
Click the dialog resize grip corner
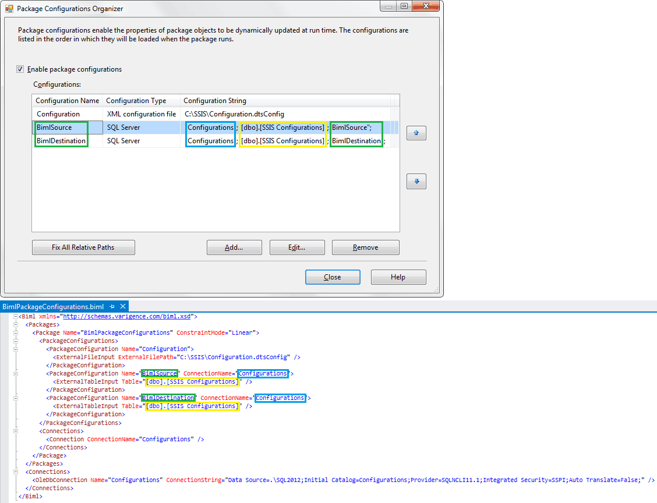point(437,290)
